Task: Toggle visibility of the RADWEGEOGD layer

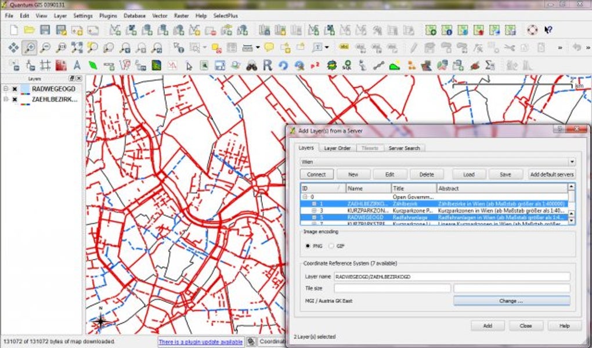Action: (15, 89)
